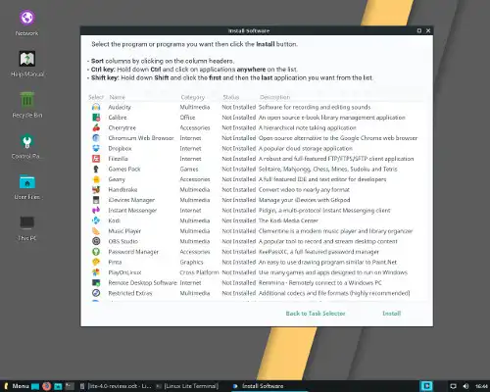The image size is (490, 392).
Task: Select the Geany icon in the list
Action: pos(96,179)
